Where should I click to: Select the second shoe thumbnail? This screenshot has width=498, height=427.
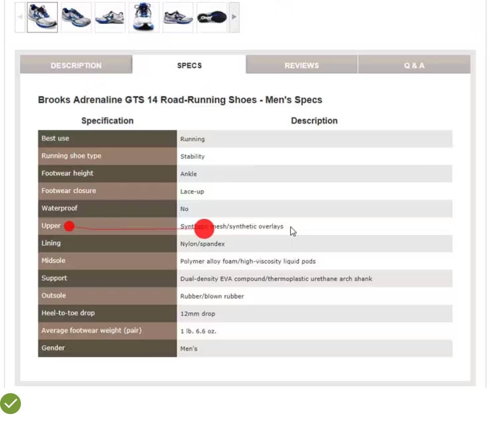pyautogui.click(x=76, y=17)
